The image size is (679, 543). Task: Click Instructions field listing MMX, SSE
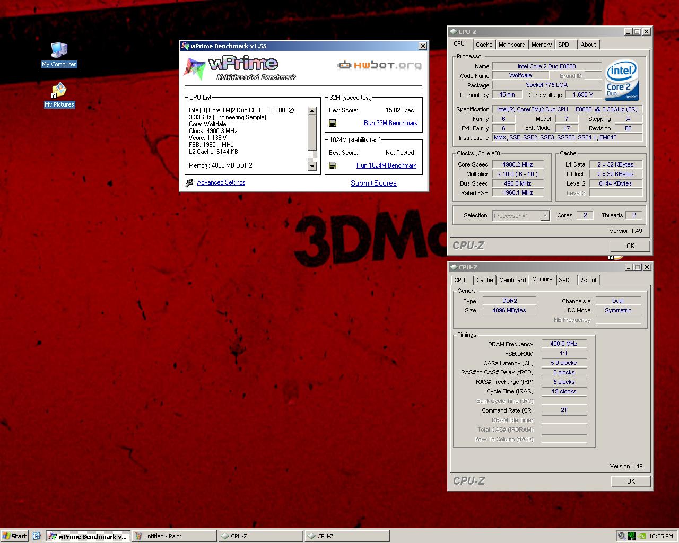pyautogui.click(x=568, y=137)
